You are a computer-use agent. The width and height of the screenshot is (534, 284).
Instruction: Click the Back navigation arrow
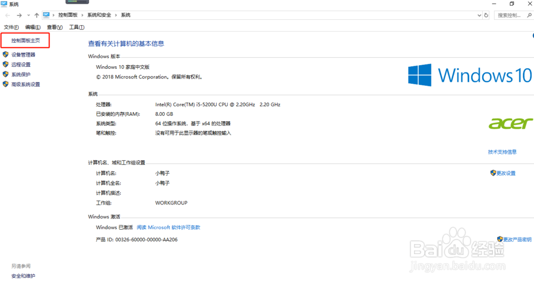(x=7, y=15)
